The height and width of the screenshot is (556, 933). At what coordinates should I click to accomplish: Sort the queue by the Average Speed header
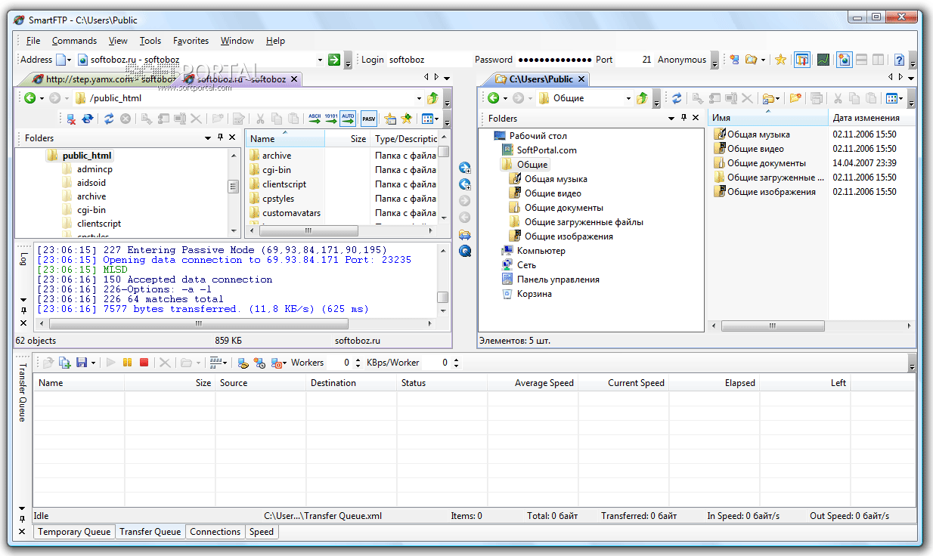[533, 383]
